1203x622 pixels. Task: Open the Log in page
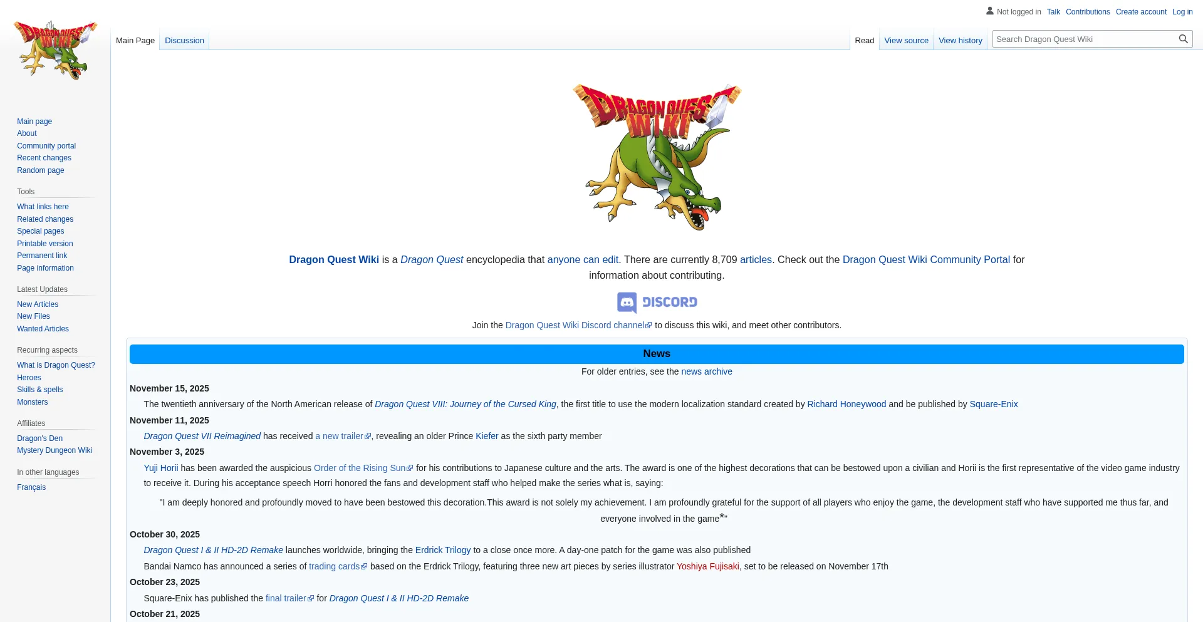point(1182,11)
